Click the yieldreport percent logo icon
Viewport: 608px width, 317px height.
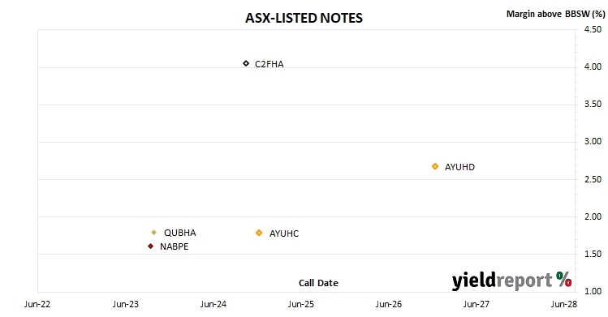(564, 279)
